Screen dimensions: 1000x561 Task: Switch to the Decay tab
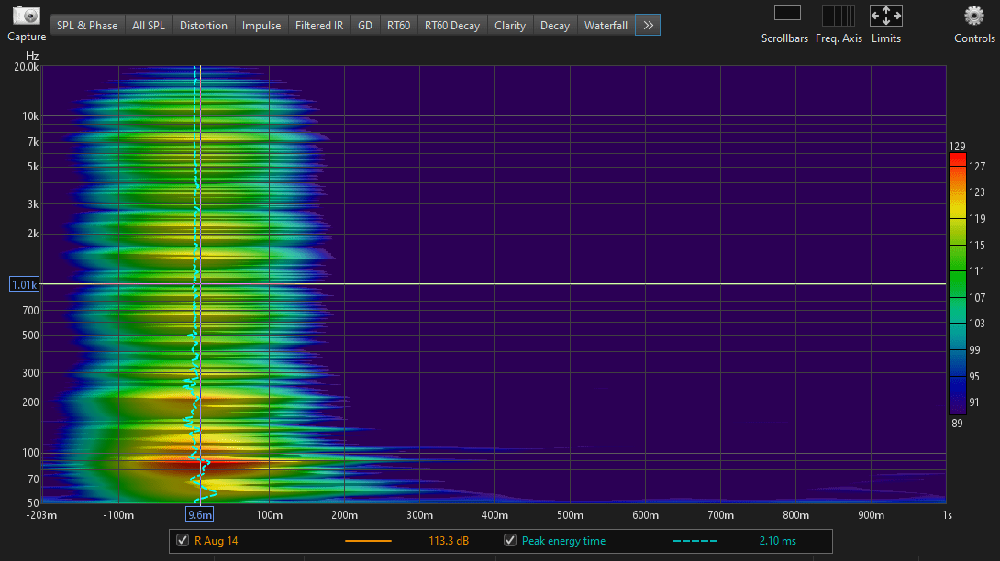[x=555, y=26]
